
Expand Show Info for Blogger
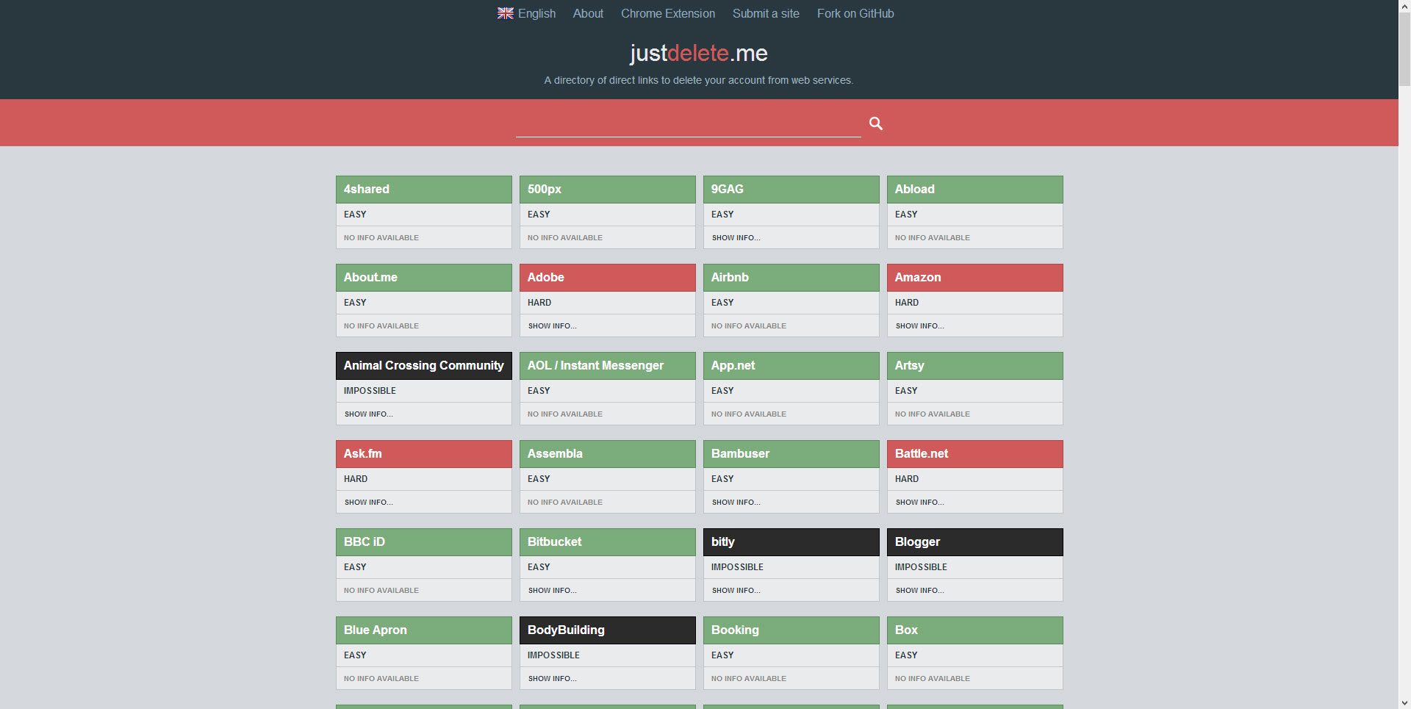(920, 591)
